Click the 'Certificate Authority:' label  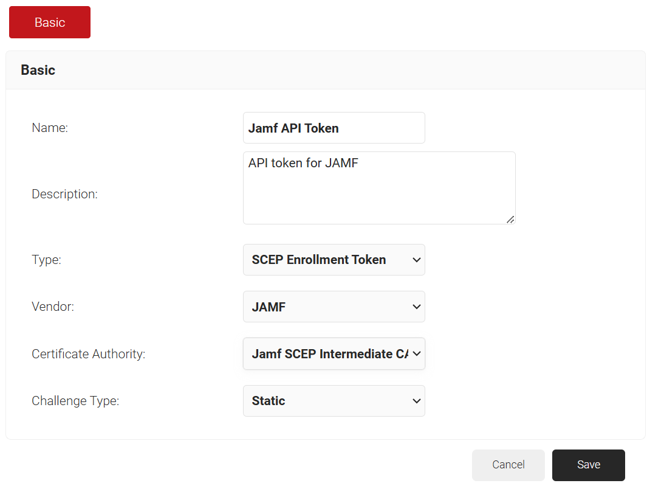(x=89, y=354)
